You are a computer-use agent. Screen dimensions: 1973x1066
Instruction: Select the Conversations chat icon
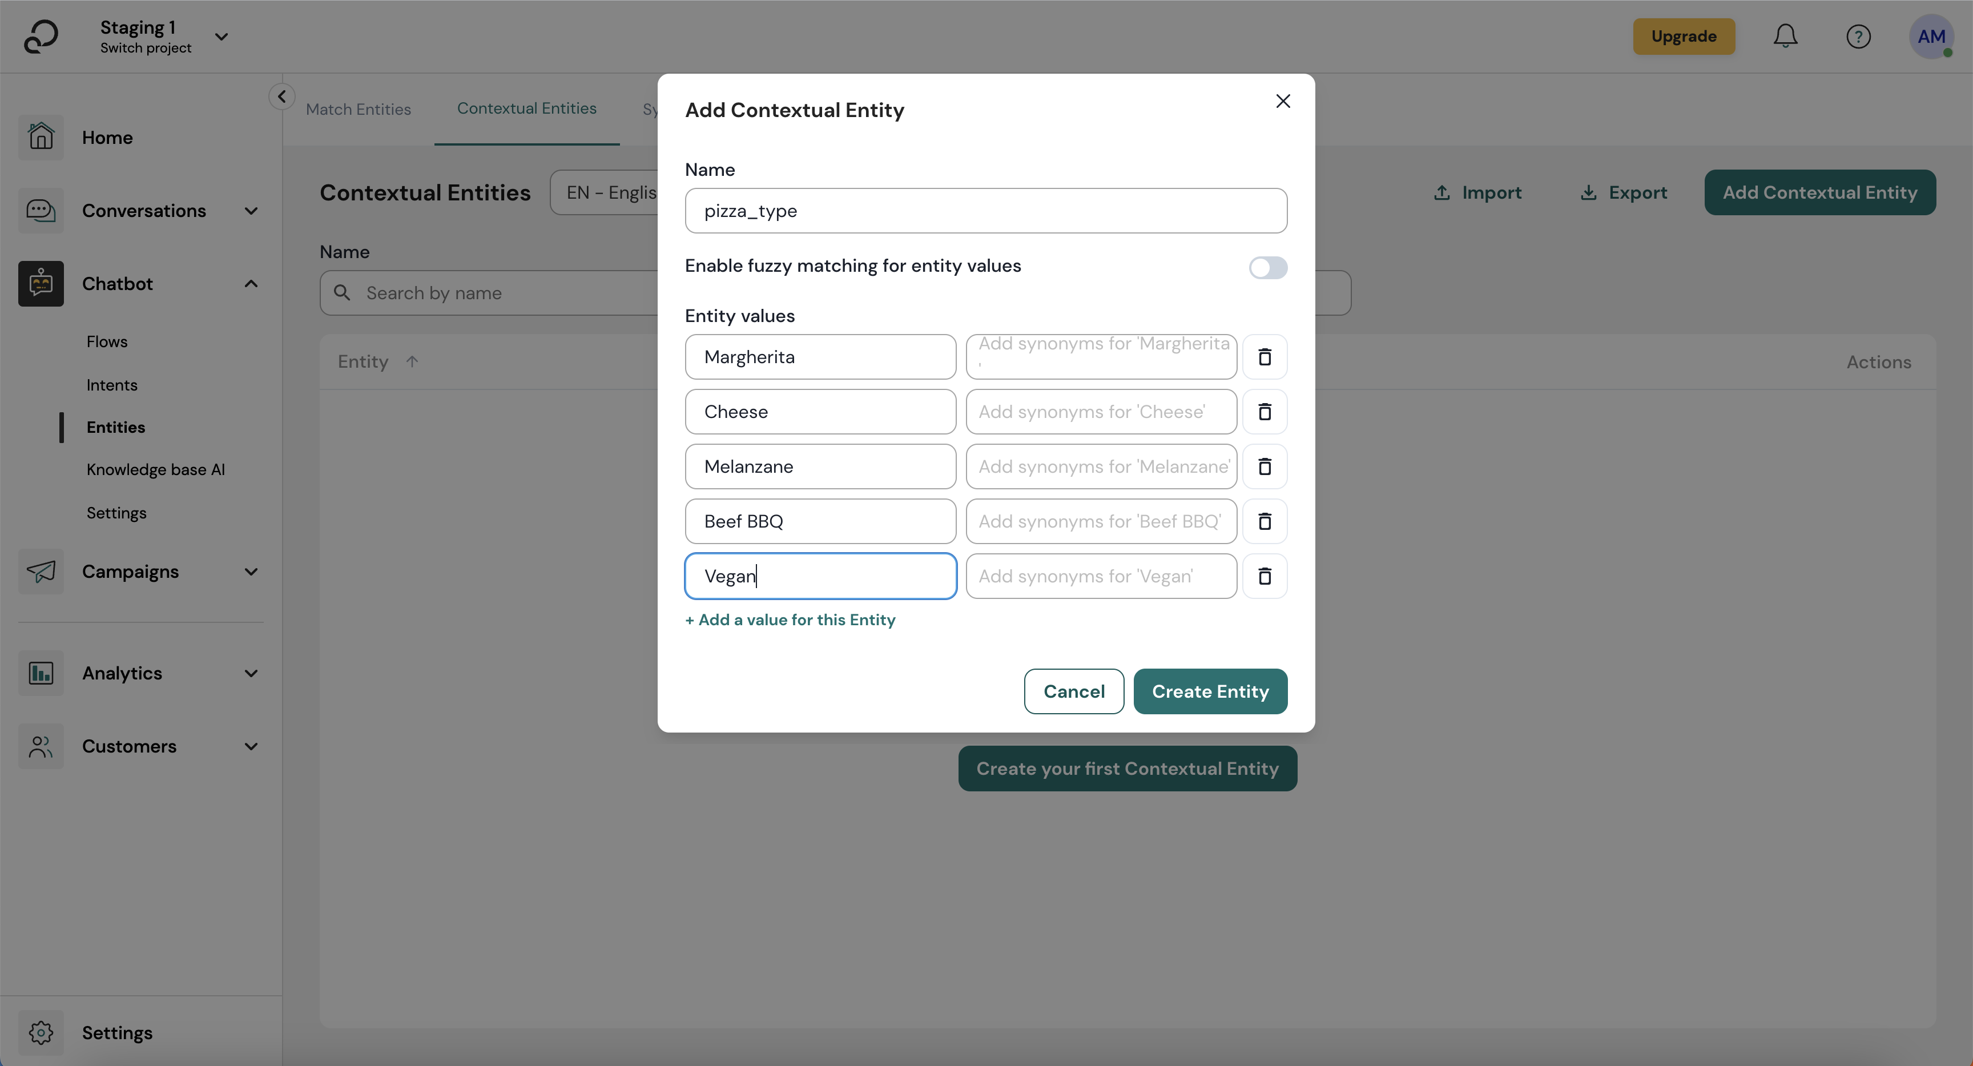click(x=41, y=211)
